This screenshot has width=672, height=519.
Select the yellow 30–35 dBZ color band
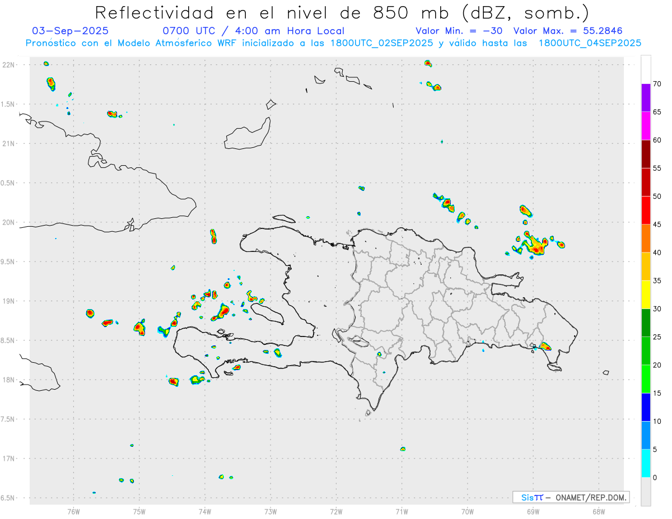[x=646, y=294]
